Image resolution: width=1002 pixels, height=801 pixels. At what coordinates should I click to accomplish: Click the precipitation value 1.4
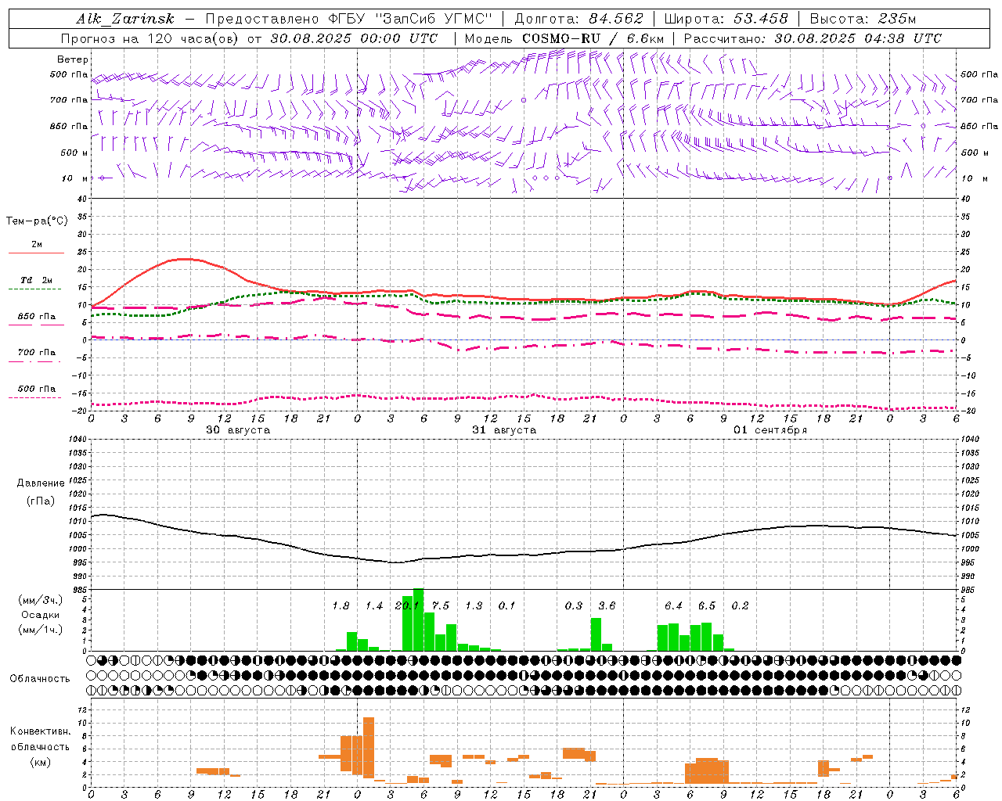click(x=374, y=605)
